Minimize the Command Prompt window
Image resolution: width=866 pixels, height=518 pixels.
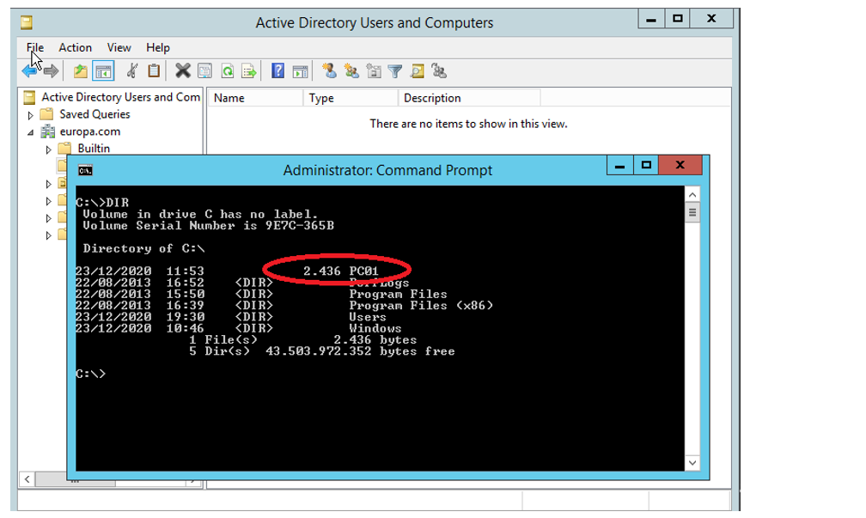point(619,165)
